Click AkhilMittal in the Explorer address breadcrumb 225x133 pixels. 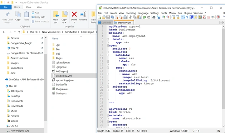coord(70,32)
